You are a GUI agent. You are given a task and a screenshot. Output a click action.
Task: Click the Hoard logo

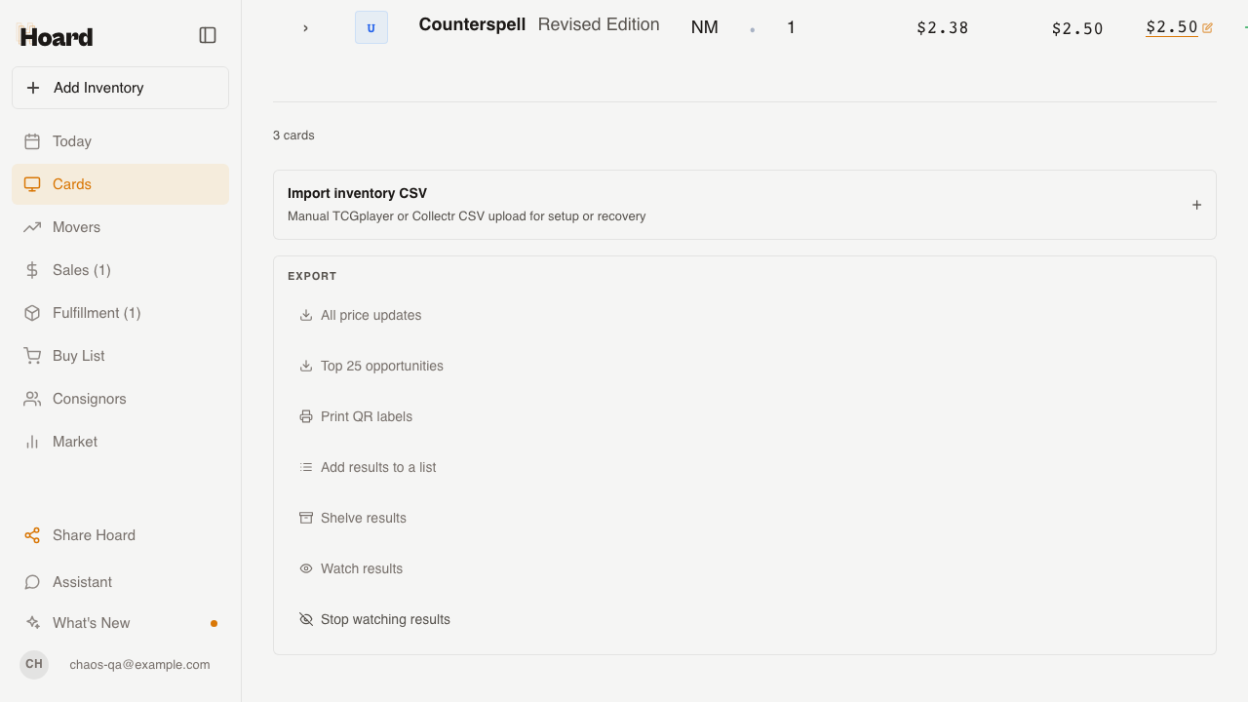coord(56,37)
